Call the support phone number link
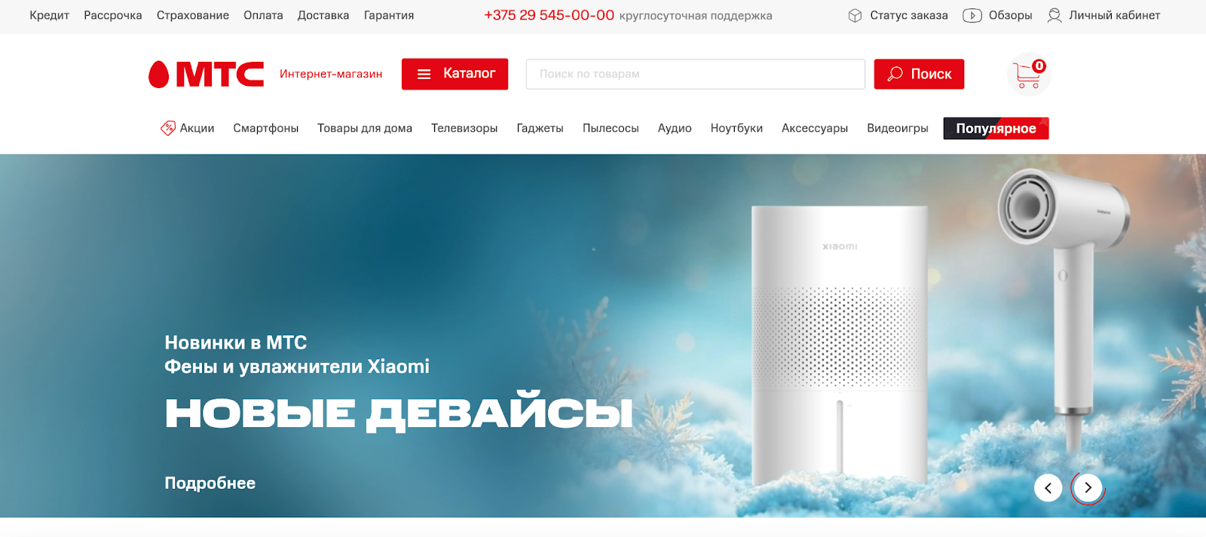The width and height of the screenshot is (1206, 537). coord(549,16)
